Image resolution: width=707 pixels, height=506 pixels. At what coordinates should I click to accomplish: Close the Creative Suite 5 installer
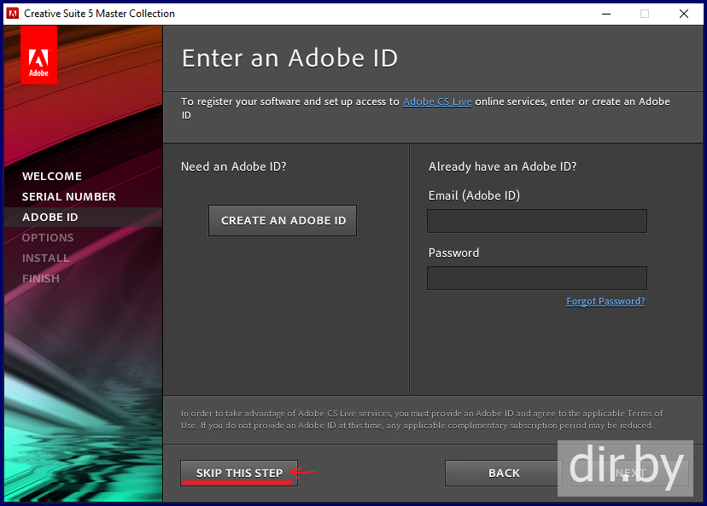click(x=684, y=14)
